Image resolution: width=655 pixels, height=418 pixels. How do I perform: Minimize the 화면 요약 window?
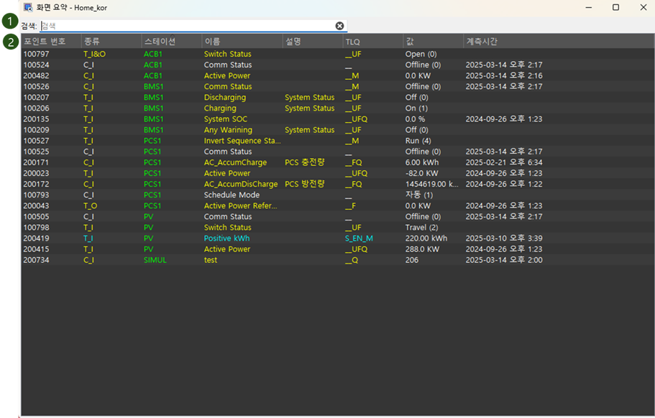pos(588,7)
